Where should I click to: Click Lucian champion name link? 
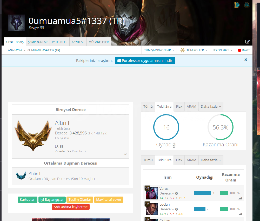pyautogui.click(x=165, y=205)
